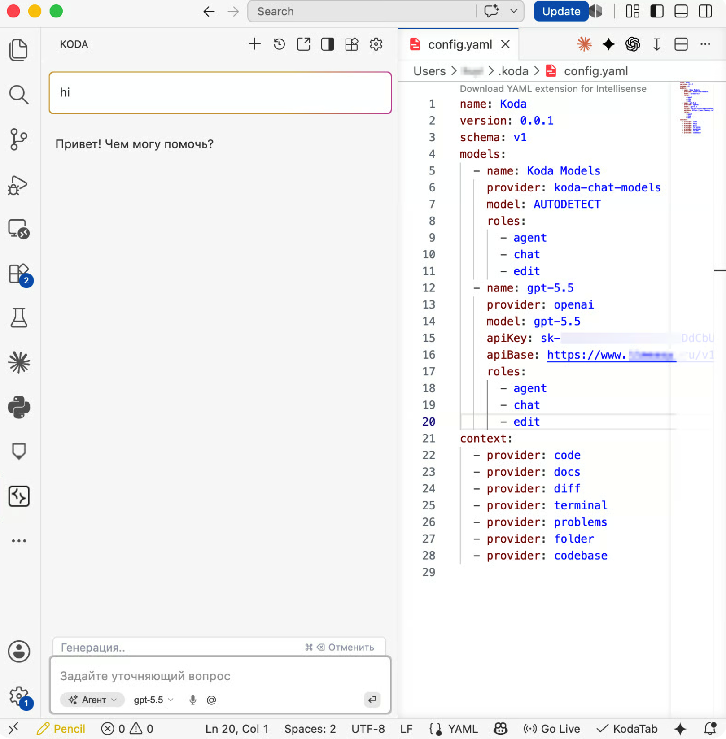
Task: Click the microphone voice input icon
Action: tap(192, 700)
